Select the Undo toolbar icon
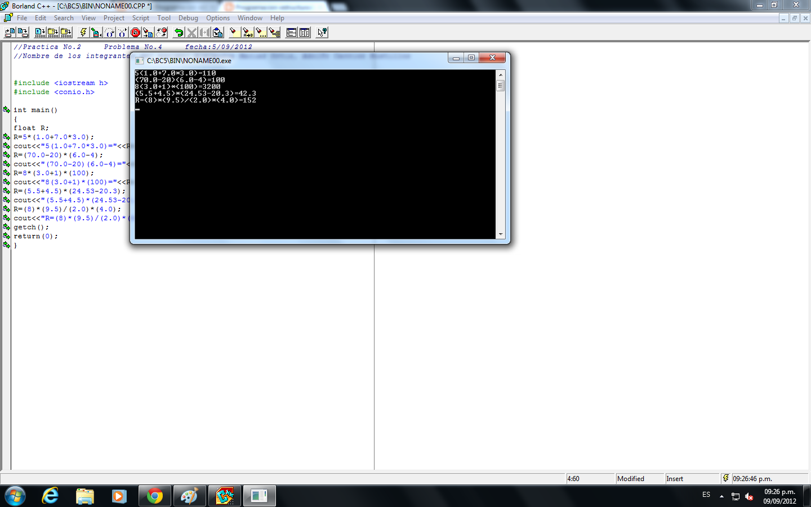This screenshot has height=507, width=811. pos(179,32)
